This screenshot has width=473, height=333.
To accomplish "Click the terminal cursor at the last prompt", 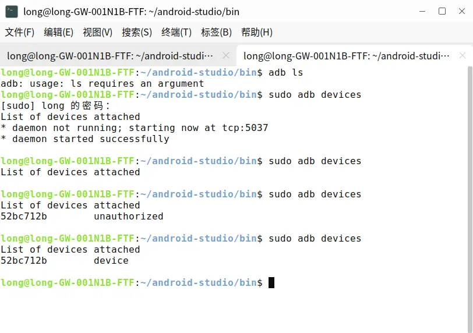I will (x=271, y=283).
